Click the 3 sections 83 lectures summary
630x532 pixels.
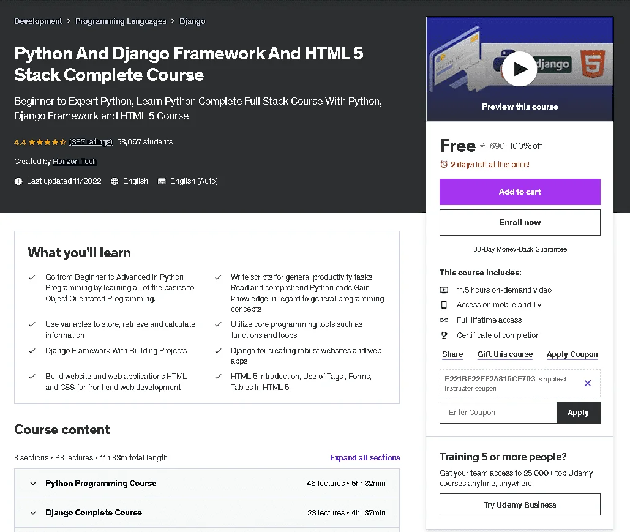coord(91,458)
